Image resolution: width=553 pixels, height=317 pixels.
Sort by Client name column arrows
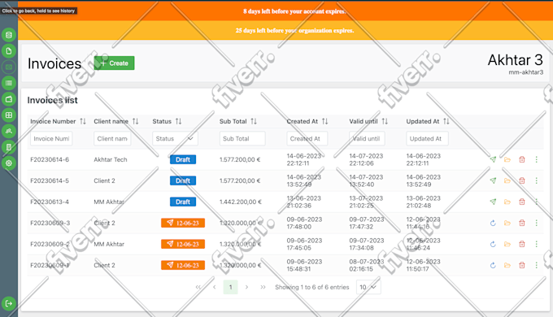[x=136, y=121]
